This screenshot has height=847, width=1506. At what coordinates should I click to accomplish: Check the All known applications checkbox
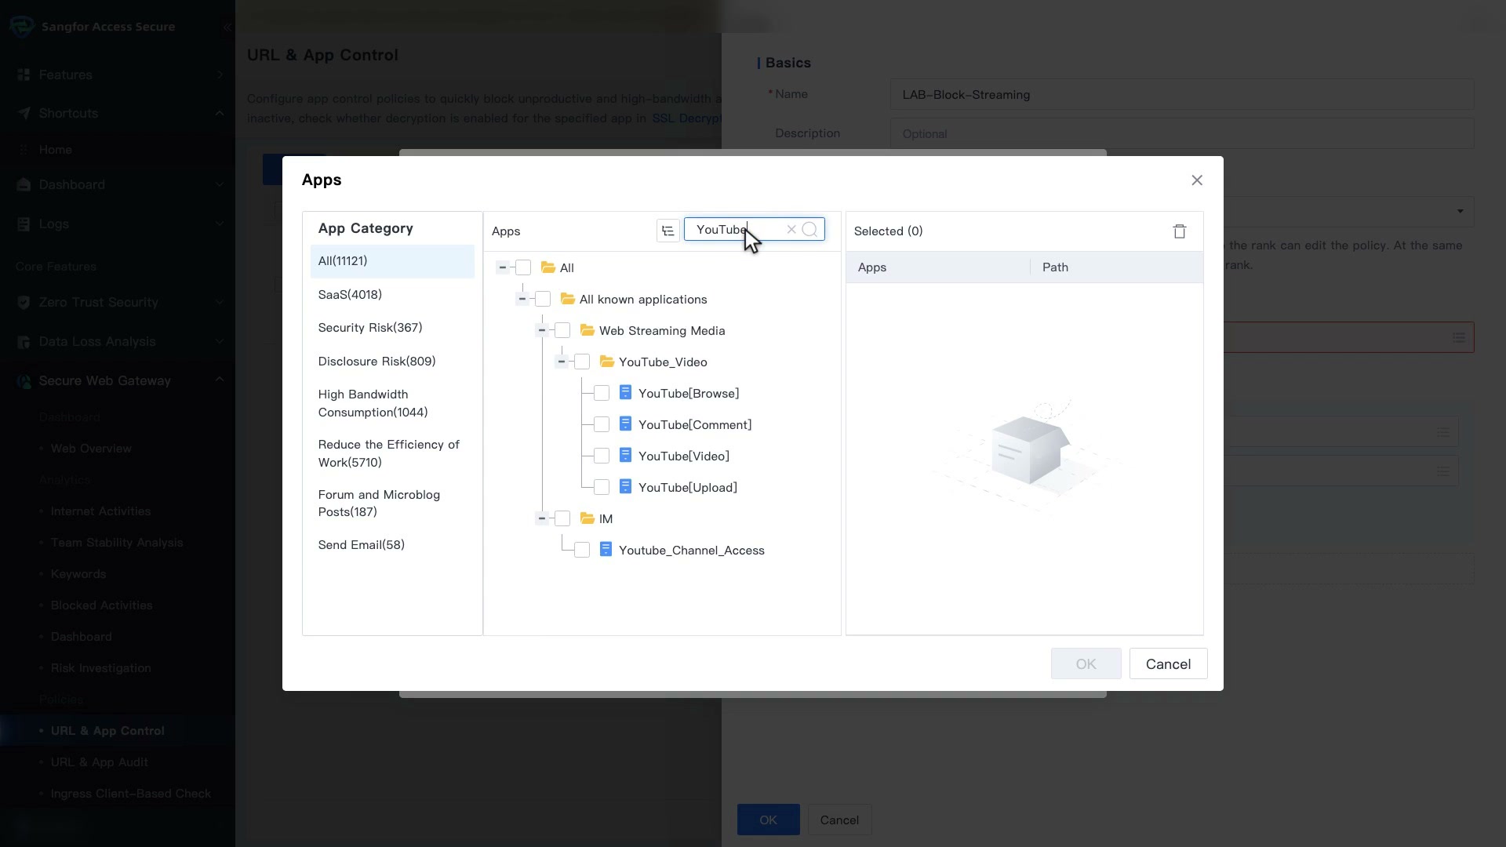[x=543, y=299]
